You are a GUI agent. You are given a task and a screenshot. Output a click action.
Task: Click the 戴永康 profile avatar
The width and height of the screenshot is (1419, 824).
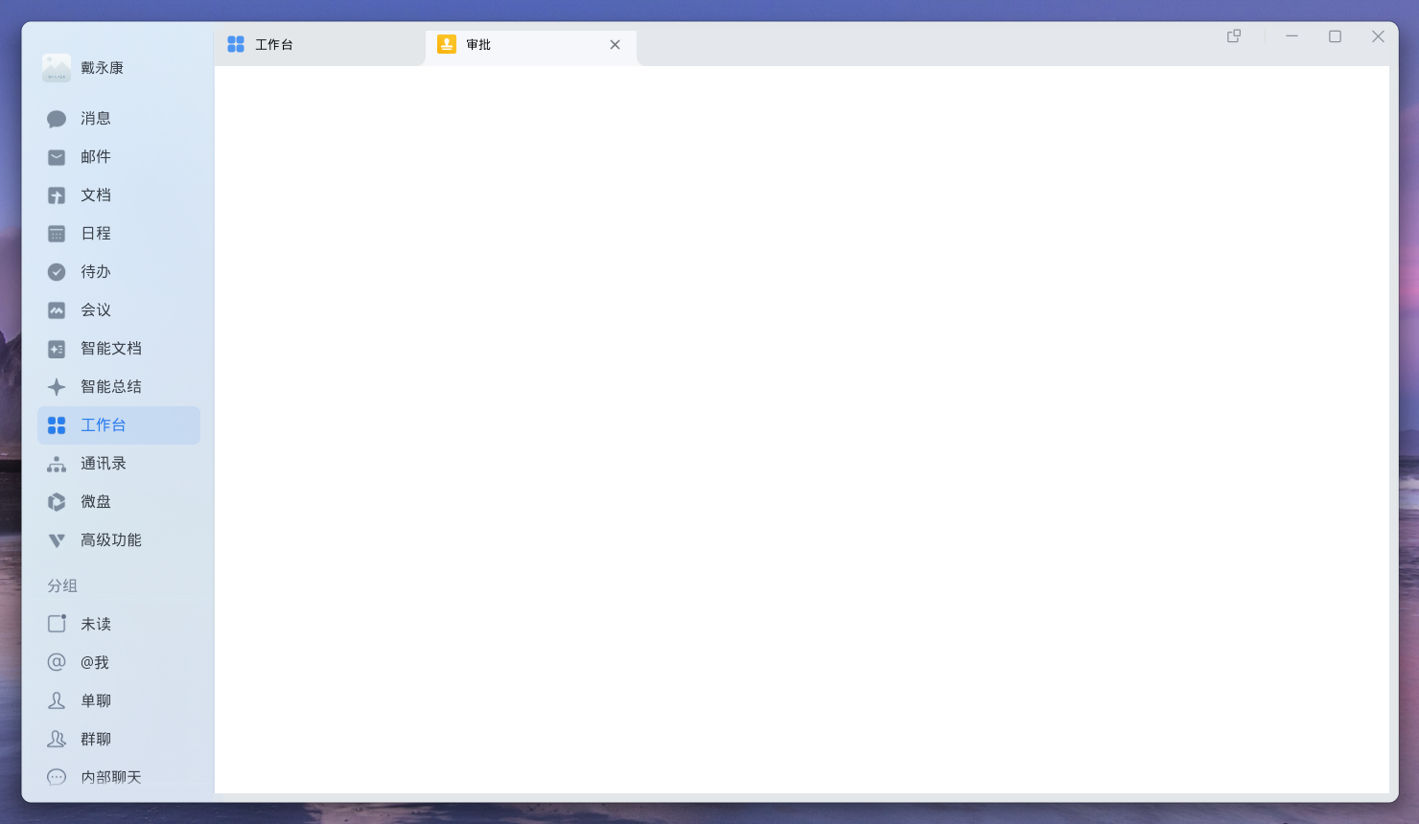[57, 68]
